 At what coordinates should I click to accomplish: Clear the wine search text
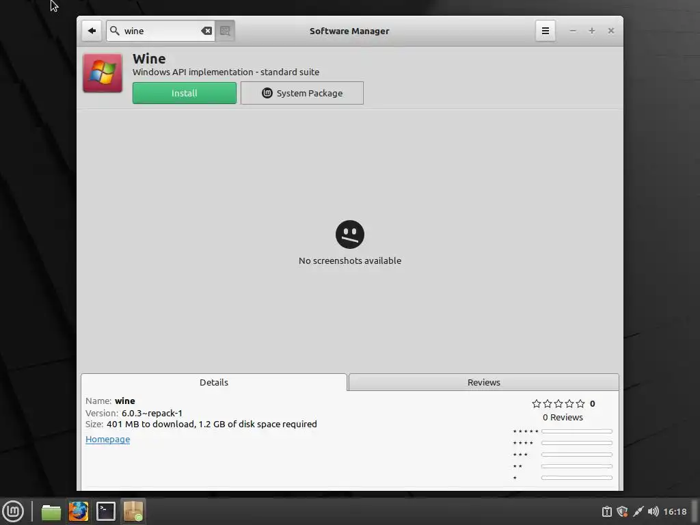tap(206, 31)
